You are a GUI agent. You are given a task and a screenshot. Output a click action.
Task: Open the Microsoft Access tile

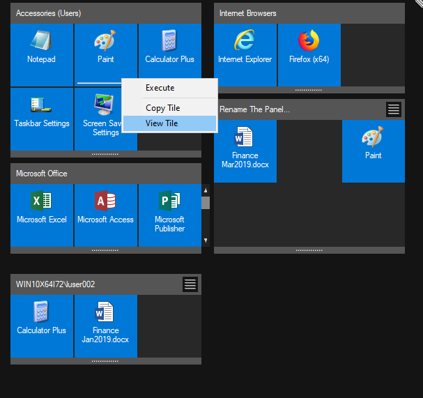tap(105, 208)
